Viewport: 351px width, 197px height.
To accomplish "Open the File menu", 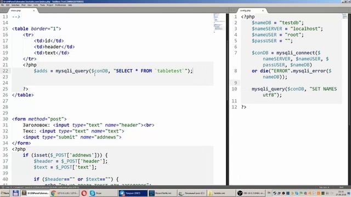I will pos(2,5).
